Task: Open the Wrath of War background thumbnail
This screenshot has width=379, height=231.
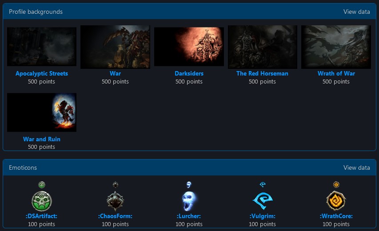Action: tap(336, 47)
